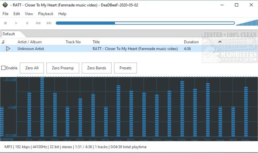The image size is (258, 153).
Task: Adjust the 622Hz equalizer band
Action: pos(119,111)
